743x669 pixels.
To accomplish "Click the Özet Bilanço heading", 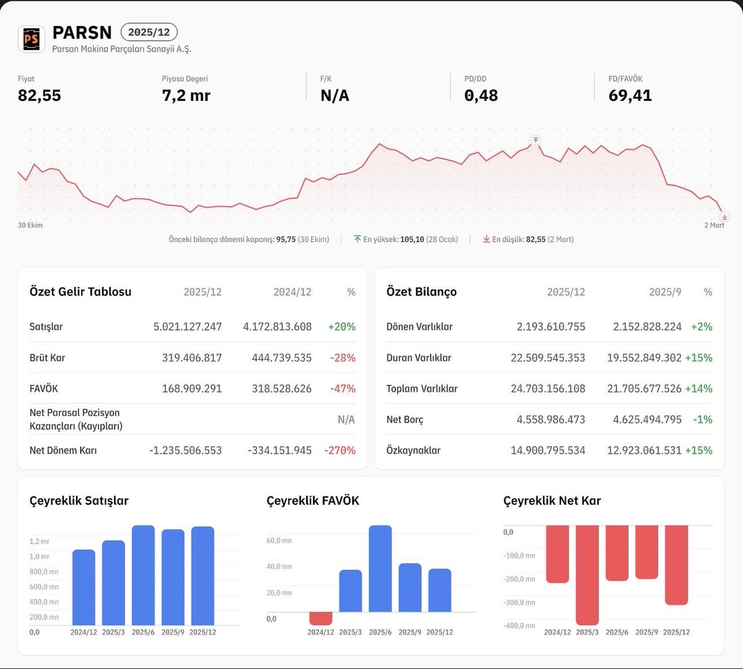I will click(422, 292).
